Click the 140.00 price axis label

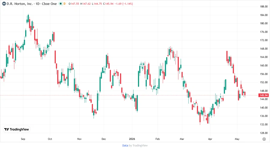coord(264,108)
